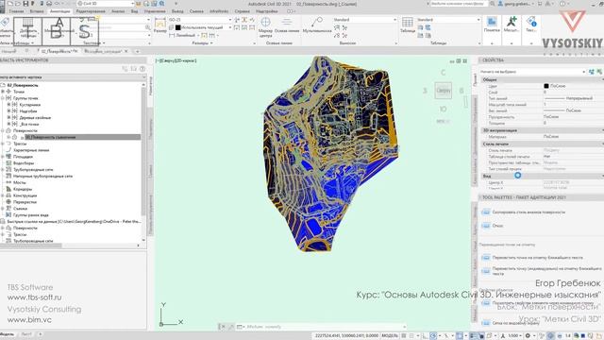Click the Сверху face of the ViewCube

tap(444, 91)
